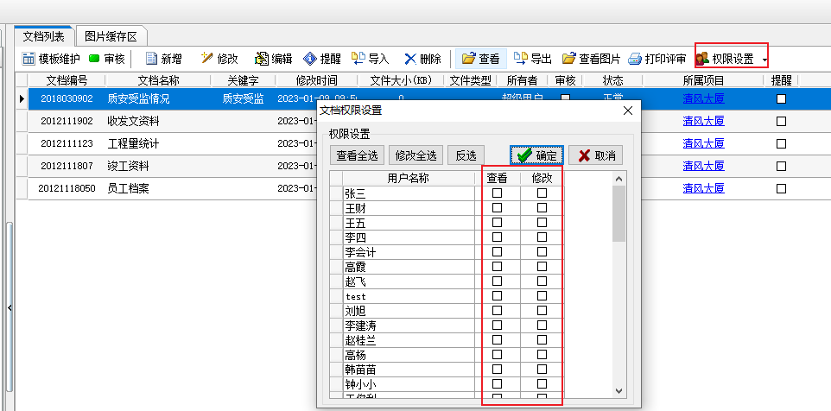The image size is (831, 411).
Task: Switch to the 图片缓存区 tab
Action: point(111,35)
